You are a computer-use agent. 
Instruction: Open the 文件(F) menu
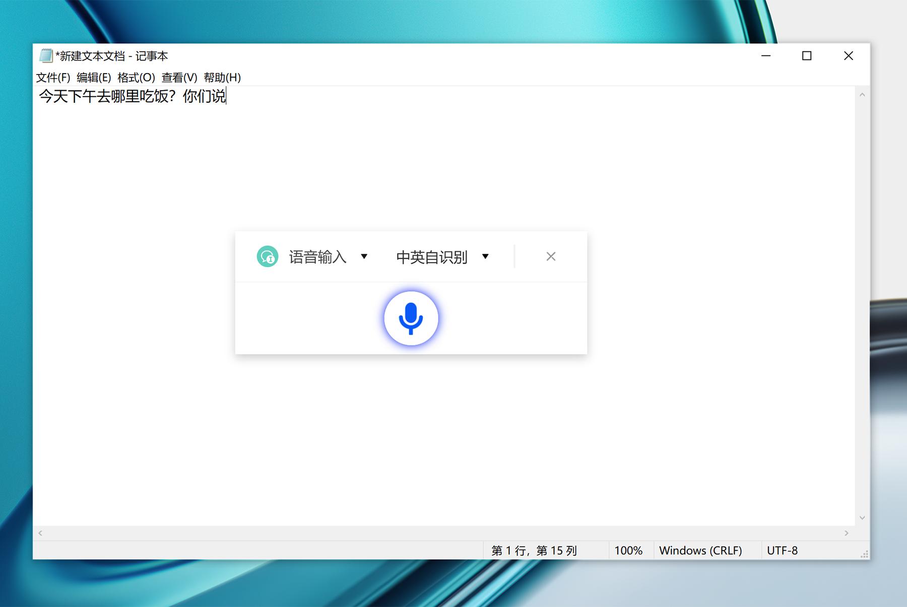[x=53, y=78]
